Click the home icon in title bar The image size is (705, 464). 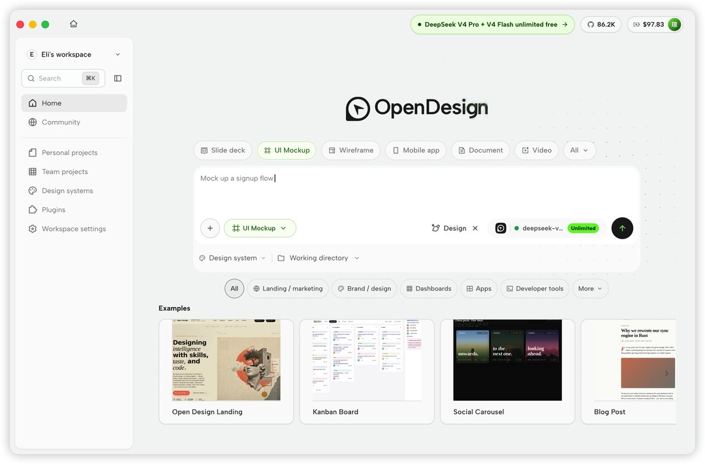coord(74,23)
